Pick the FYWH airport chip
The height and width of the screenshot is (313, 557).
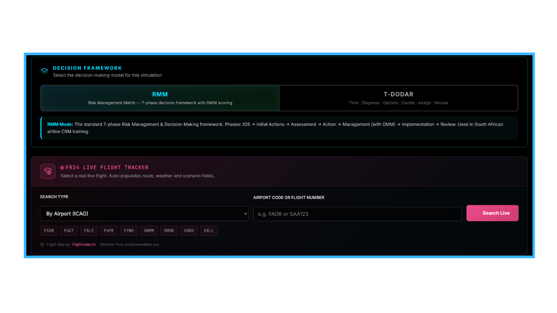[x=129, y=230]
